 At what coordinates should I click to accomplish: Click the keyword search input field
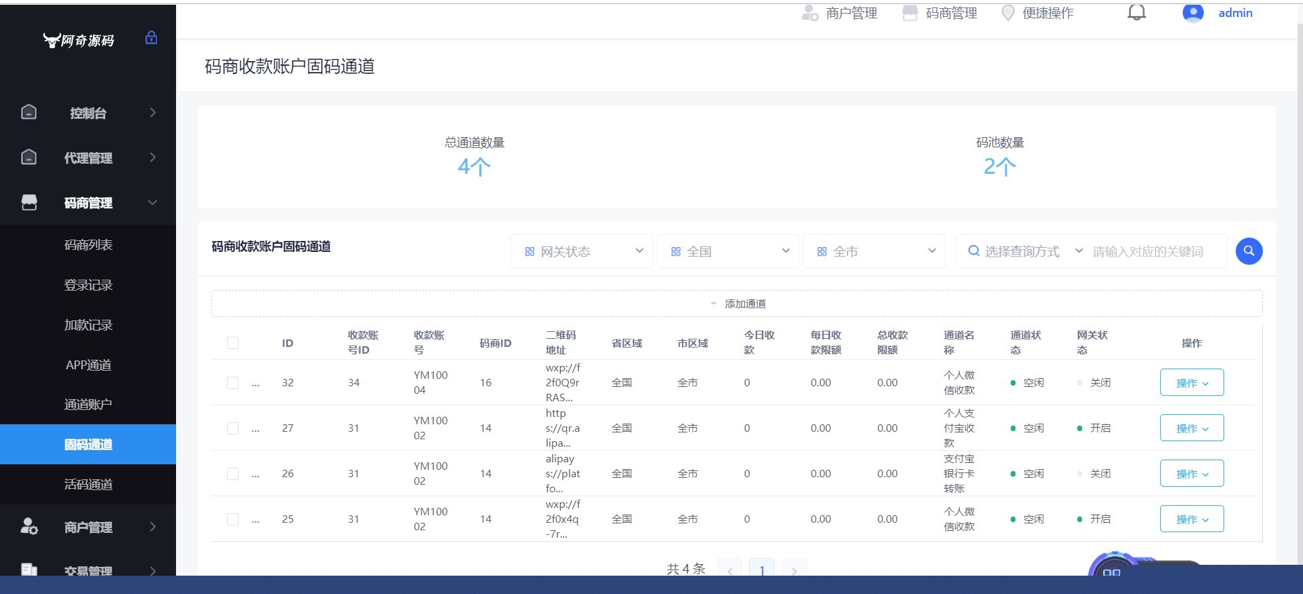click(1154, 252)
